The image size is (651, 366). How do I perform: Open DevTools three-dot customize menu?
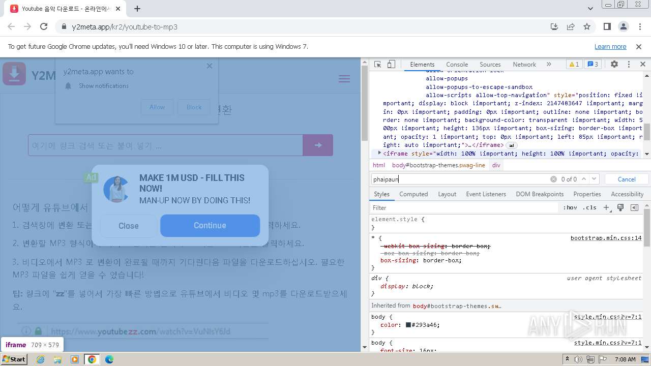629,65
